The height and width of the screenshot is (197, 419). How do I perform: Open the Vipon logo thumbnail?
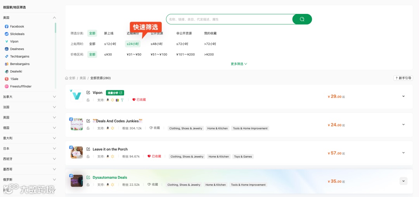(x=77, y=96)
